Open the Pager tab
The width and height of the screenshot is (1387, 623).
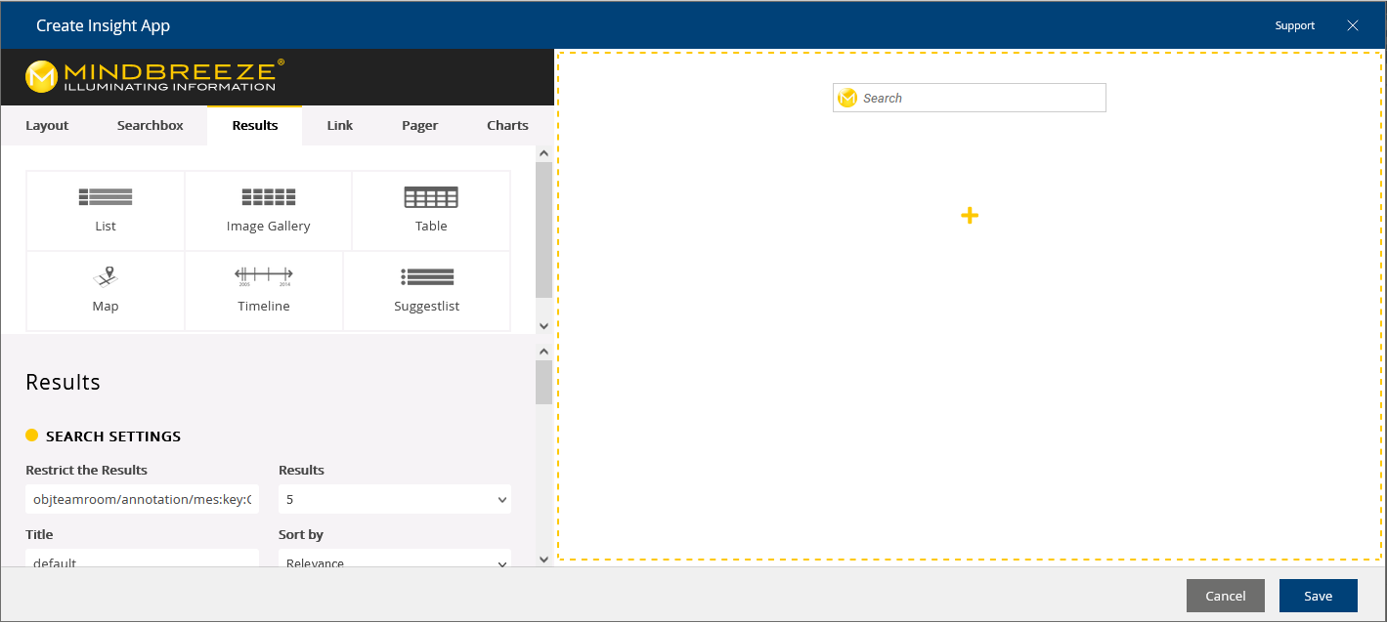(420, 125)
